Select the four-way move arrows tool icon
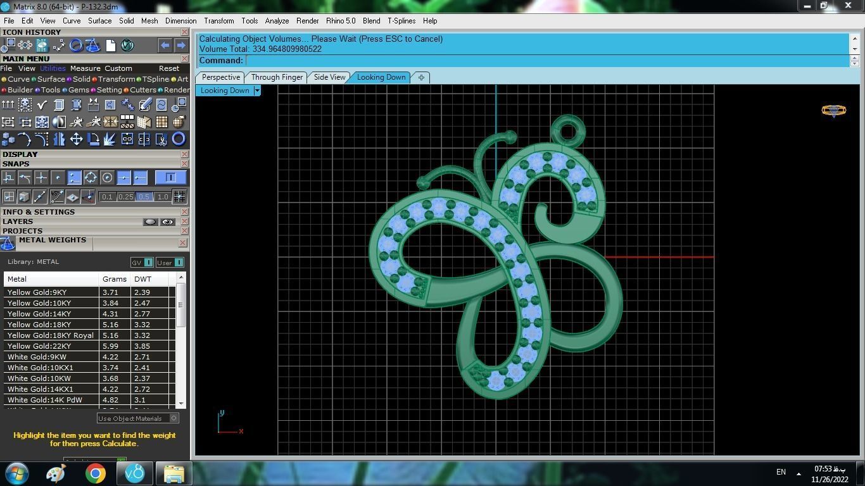The width and height of the screenshot is (865, 486). (x=76, y=139)
